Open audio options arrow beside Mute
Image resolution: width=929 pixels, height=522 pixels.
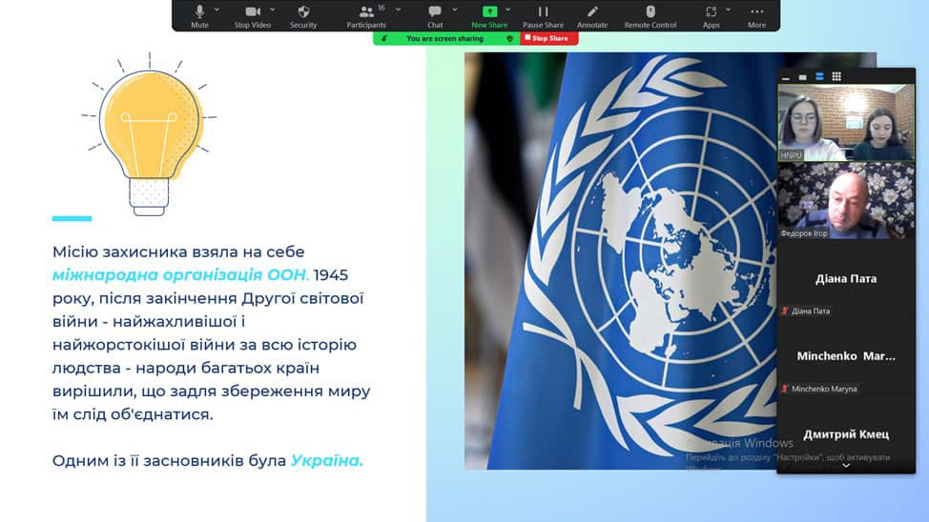217,10
